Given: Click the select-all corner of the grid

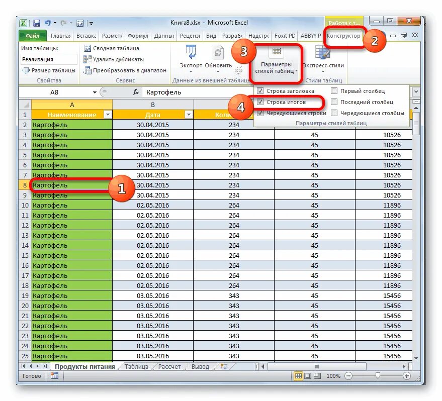Looking at the screenshot, I should 25,105.
